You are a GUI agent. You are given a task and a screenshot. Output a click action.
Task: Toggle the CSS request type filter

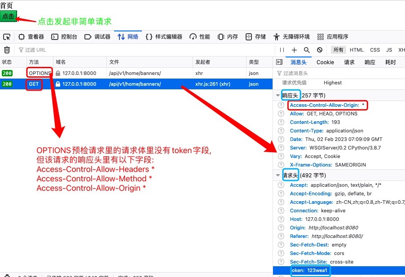point(375,50)
